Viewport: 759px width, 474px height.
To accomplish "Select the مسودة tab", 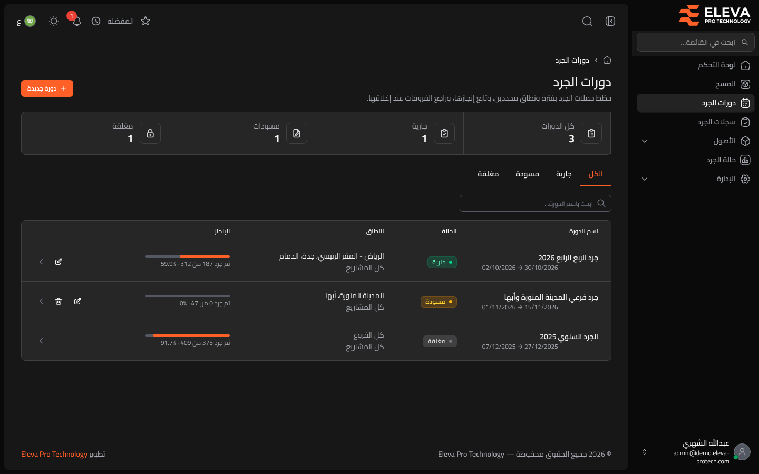I will coord(527,174).
